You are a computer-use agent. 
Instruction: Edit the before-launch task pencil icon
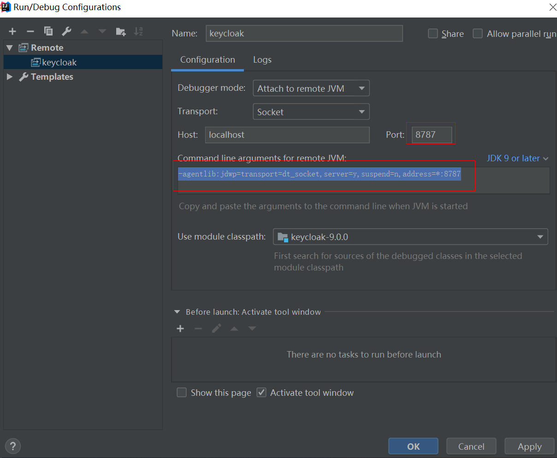(216, 329)
